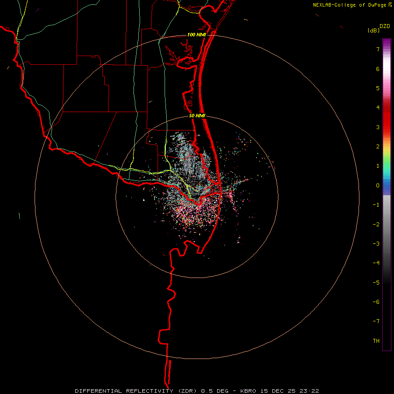
Task: Click the [dB] units label
Action: (374, 30)
